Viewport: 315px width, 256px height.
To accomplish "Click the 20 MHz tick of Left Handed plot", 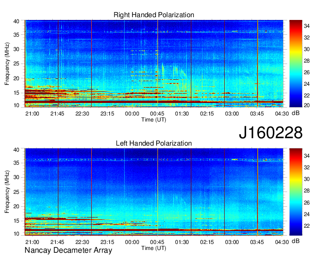I will 16,206.
